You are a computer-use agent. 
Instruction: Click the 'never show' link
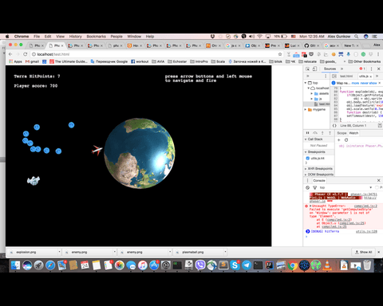(x=368, y=83)
